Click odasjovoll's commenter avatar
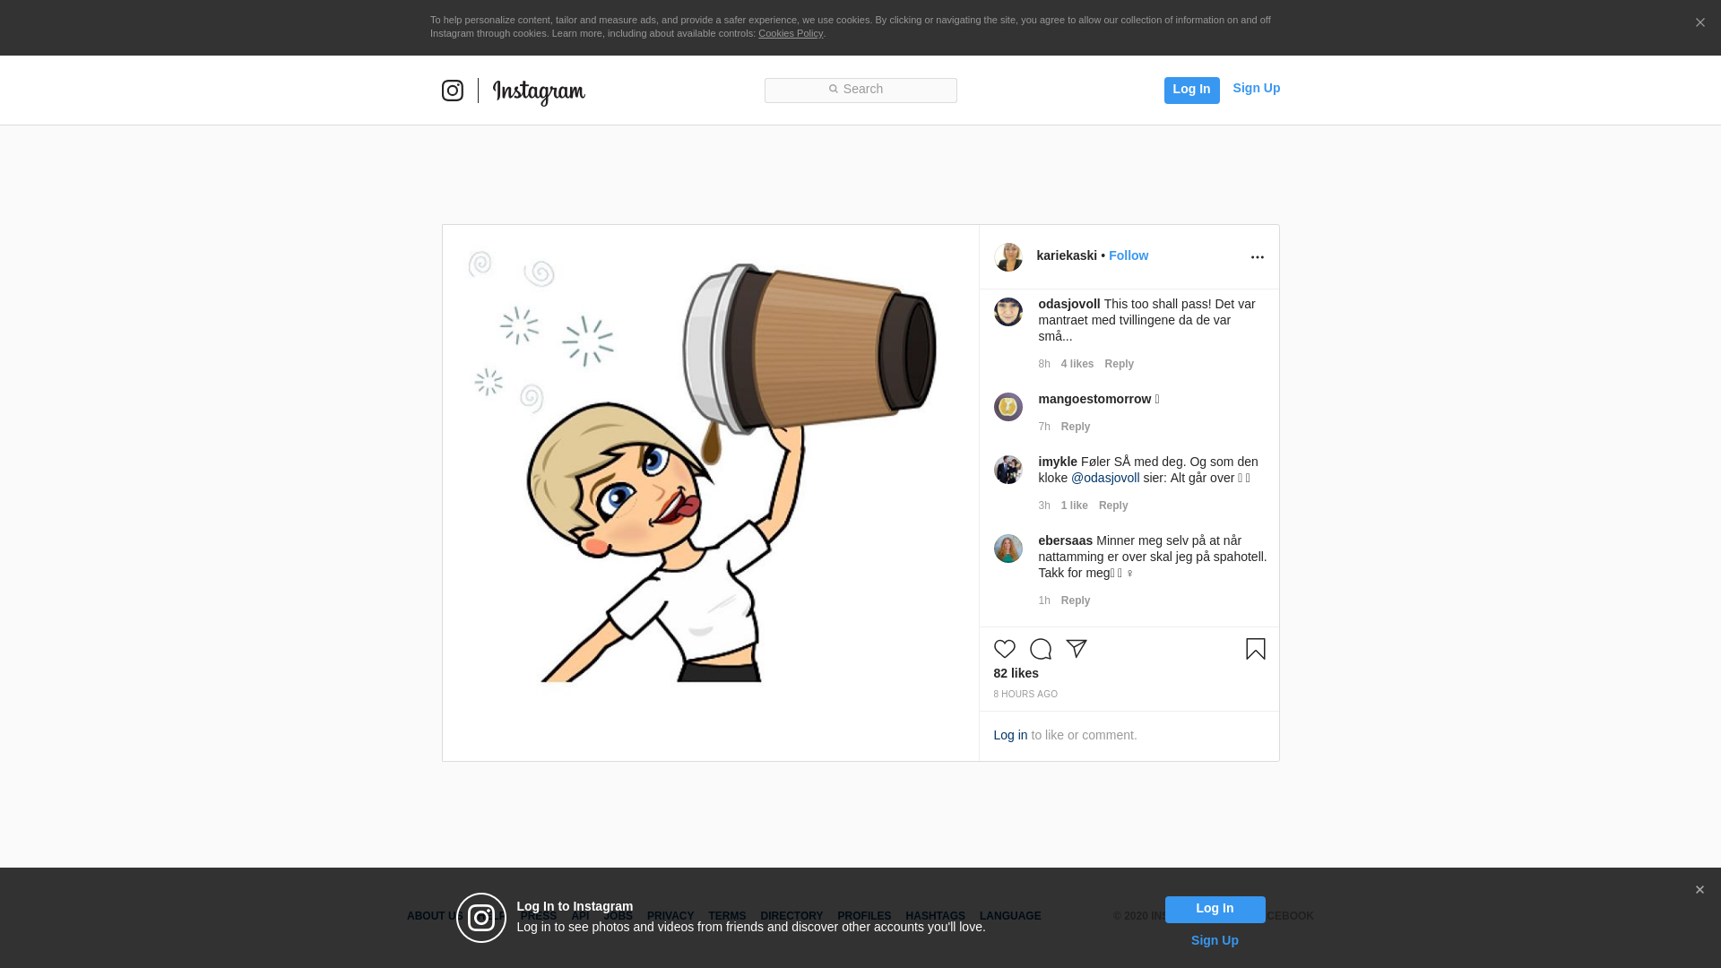The width and height of the screenshot is (1721, 968). pyautogui.click(x=1008, y=312)
